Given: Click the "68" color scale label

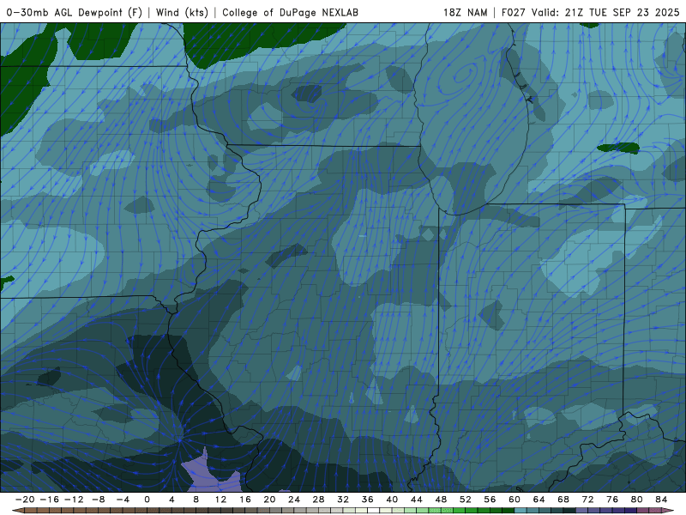Looking at the screenshot, I should [x=563, y=500].
